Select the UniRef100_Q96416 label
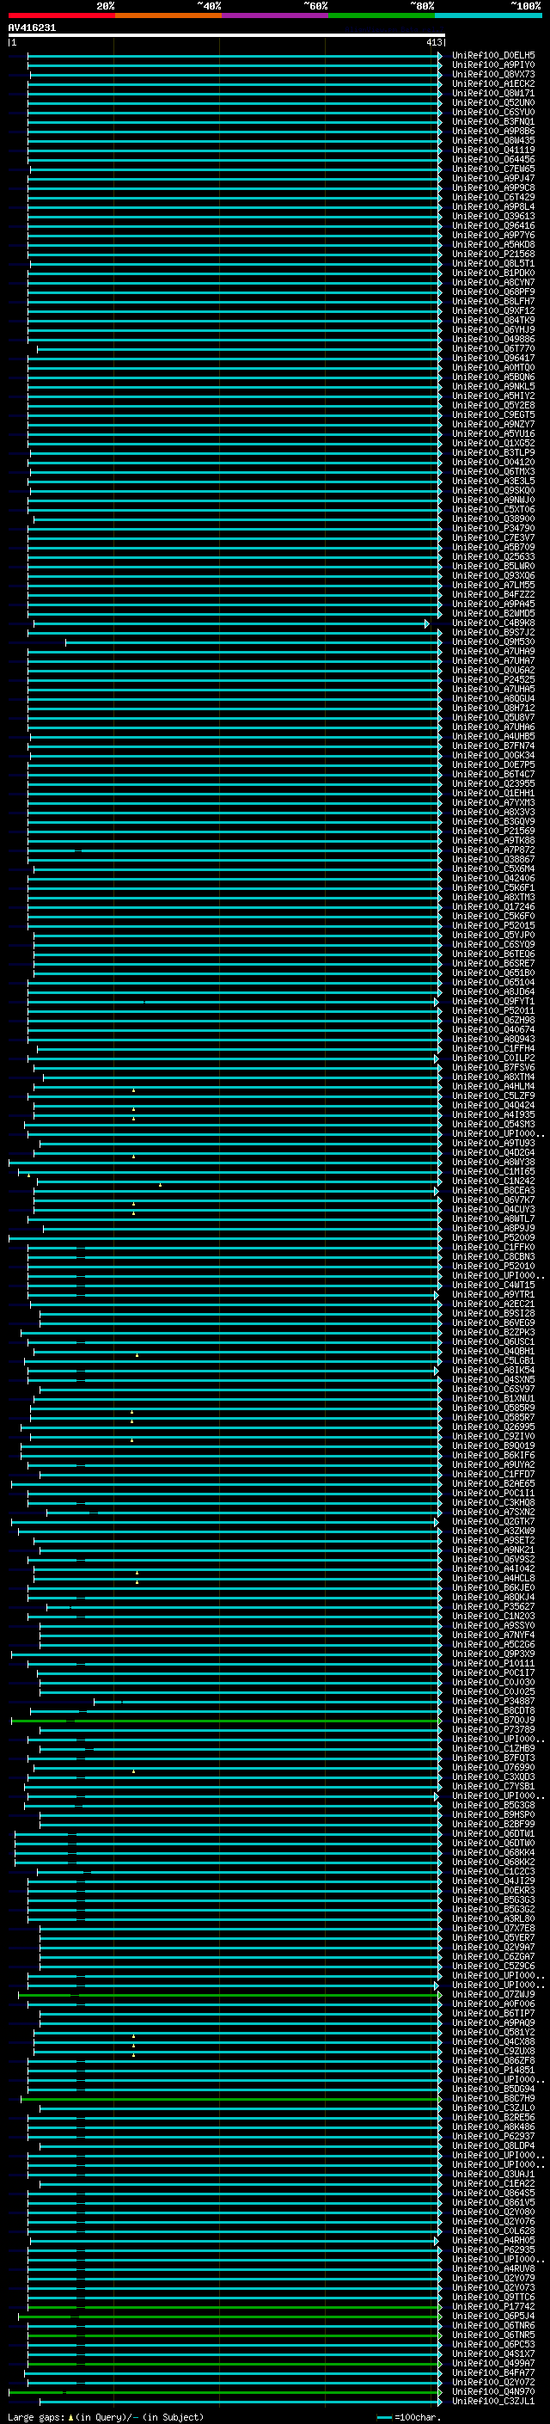The image size is (550, 2424). point(493,226)
